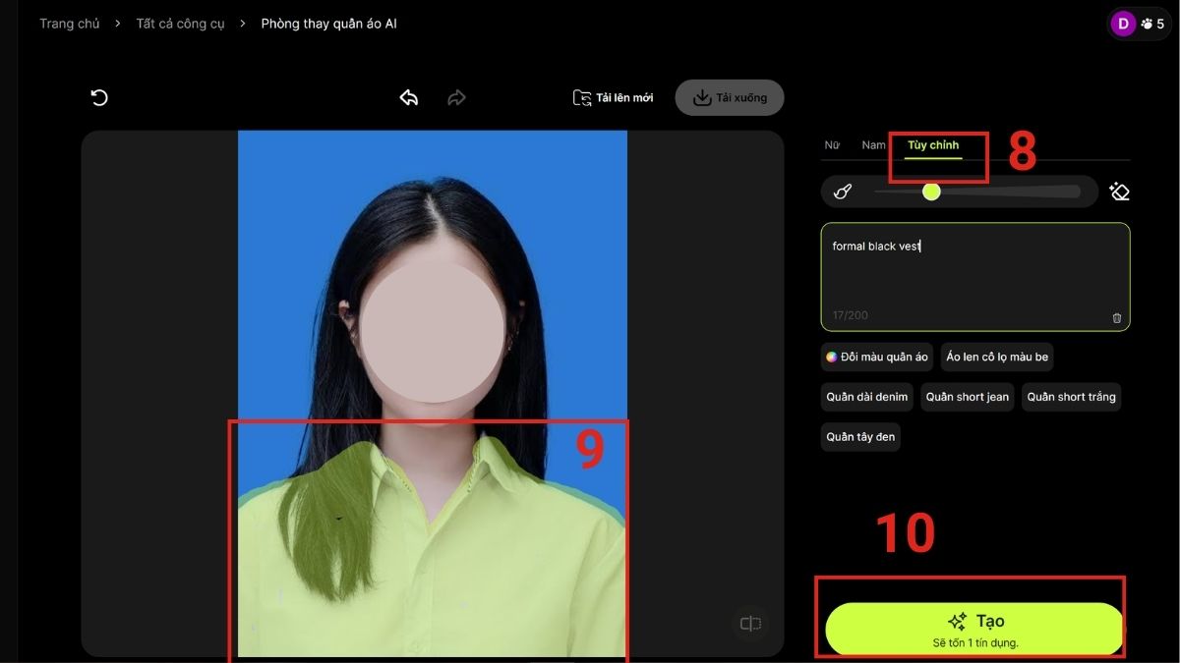Click the brush tool icon
Viewport: 1180px width, 663px height.
[x=843, y=192]
